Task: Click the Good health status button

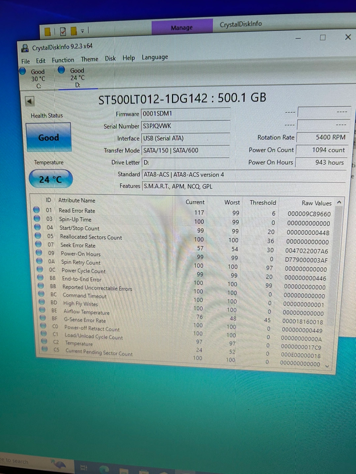Action: click(x=48, y=137)
